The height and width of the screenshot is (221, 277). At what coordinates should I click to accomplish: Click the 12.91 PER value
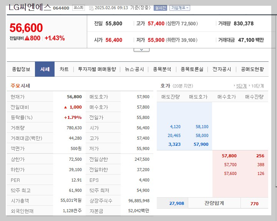click(x=76, y=180)
